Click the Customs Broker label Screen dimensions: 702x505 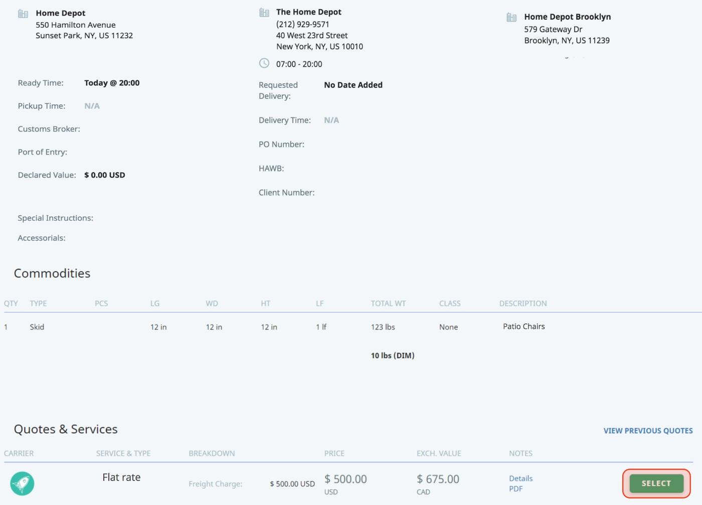tap(49, 129)
